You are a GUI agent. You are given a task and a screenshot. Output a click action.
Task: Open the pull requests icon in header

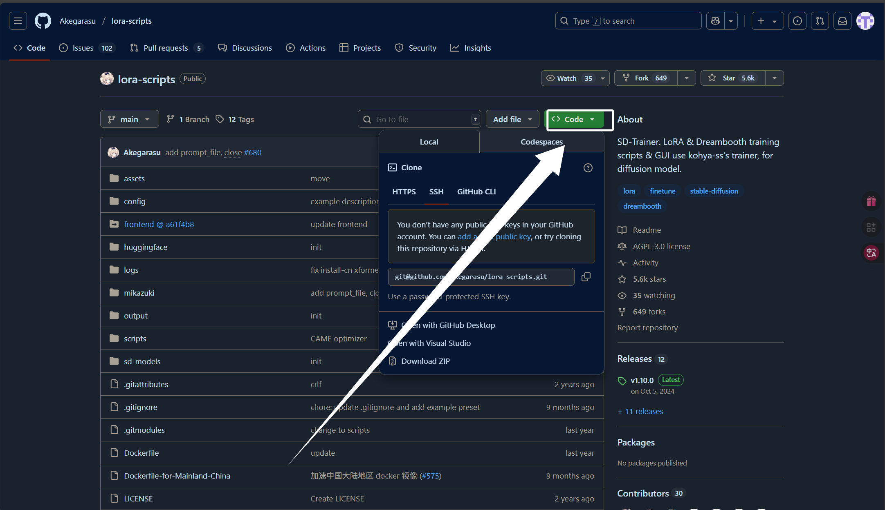(x=820, y=21)
